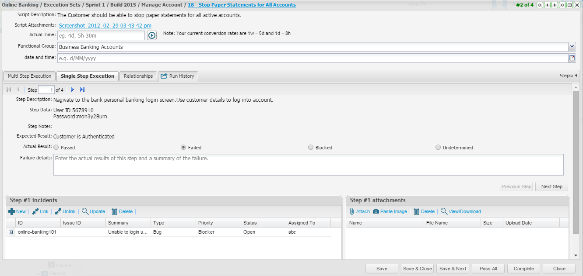Advance to next step arrow icon
Screen dimensions: 583x276
tap(73, 90)
